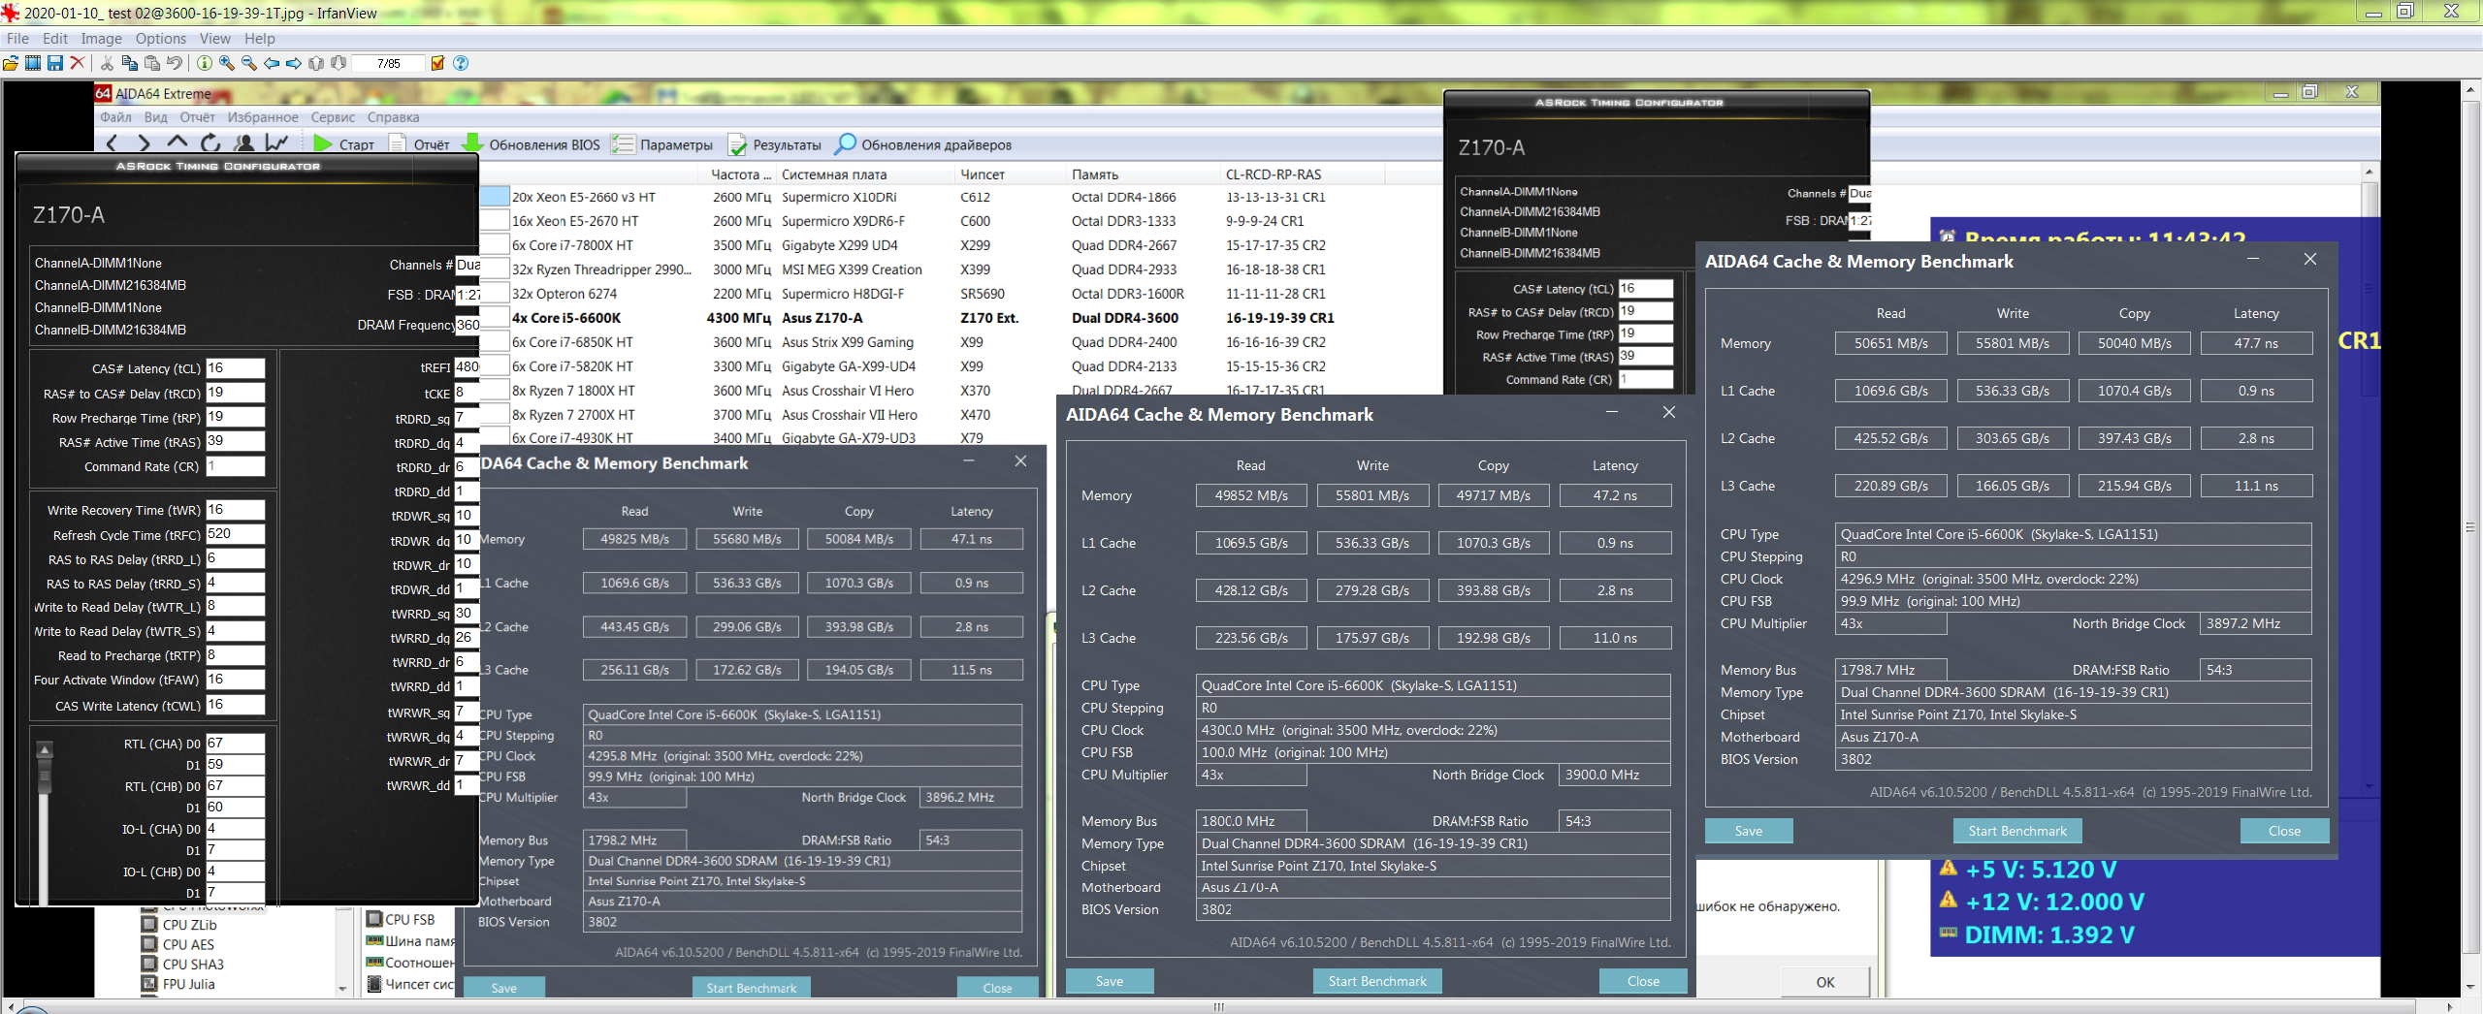
Task: Go to next image with right arrow
Action: click(294, 63)
